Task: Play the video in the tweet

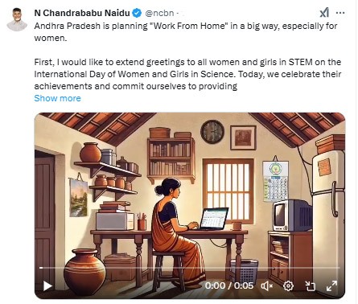Action: pos(47,286)
